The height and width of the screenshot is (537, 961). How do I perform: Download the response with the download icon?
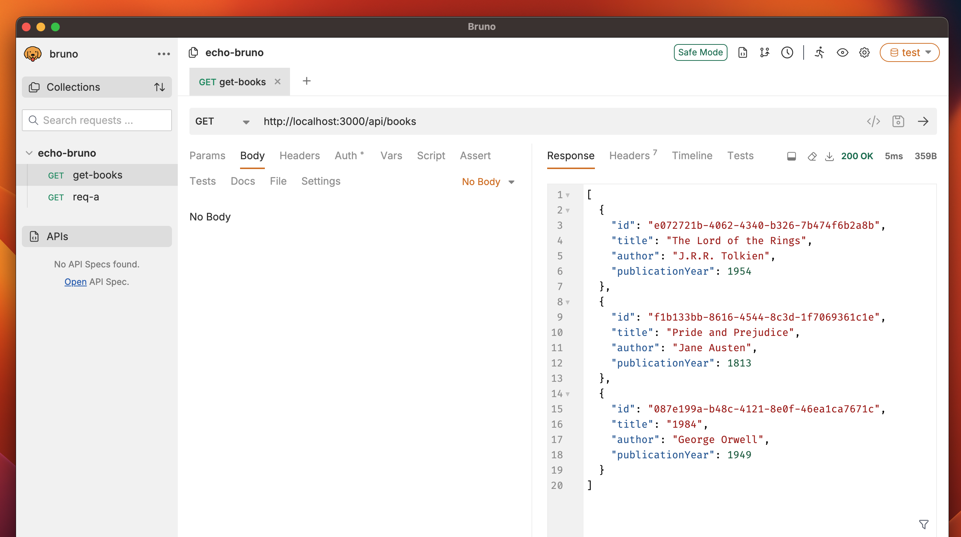pos(830,156)
